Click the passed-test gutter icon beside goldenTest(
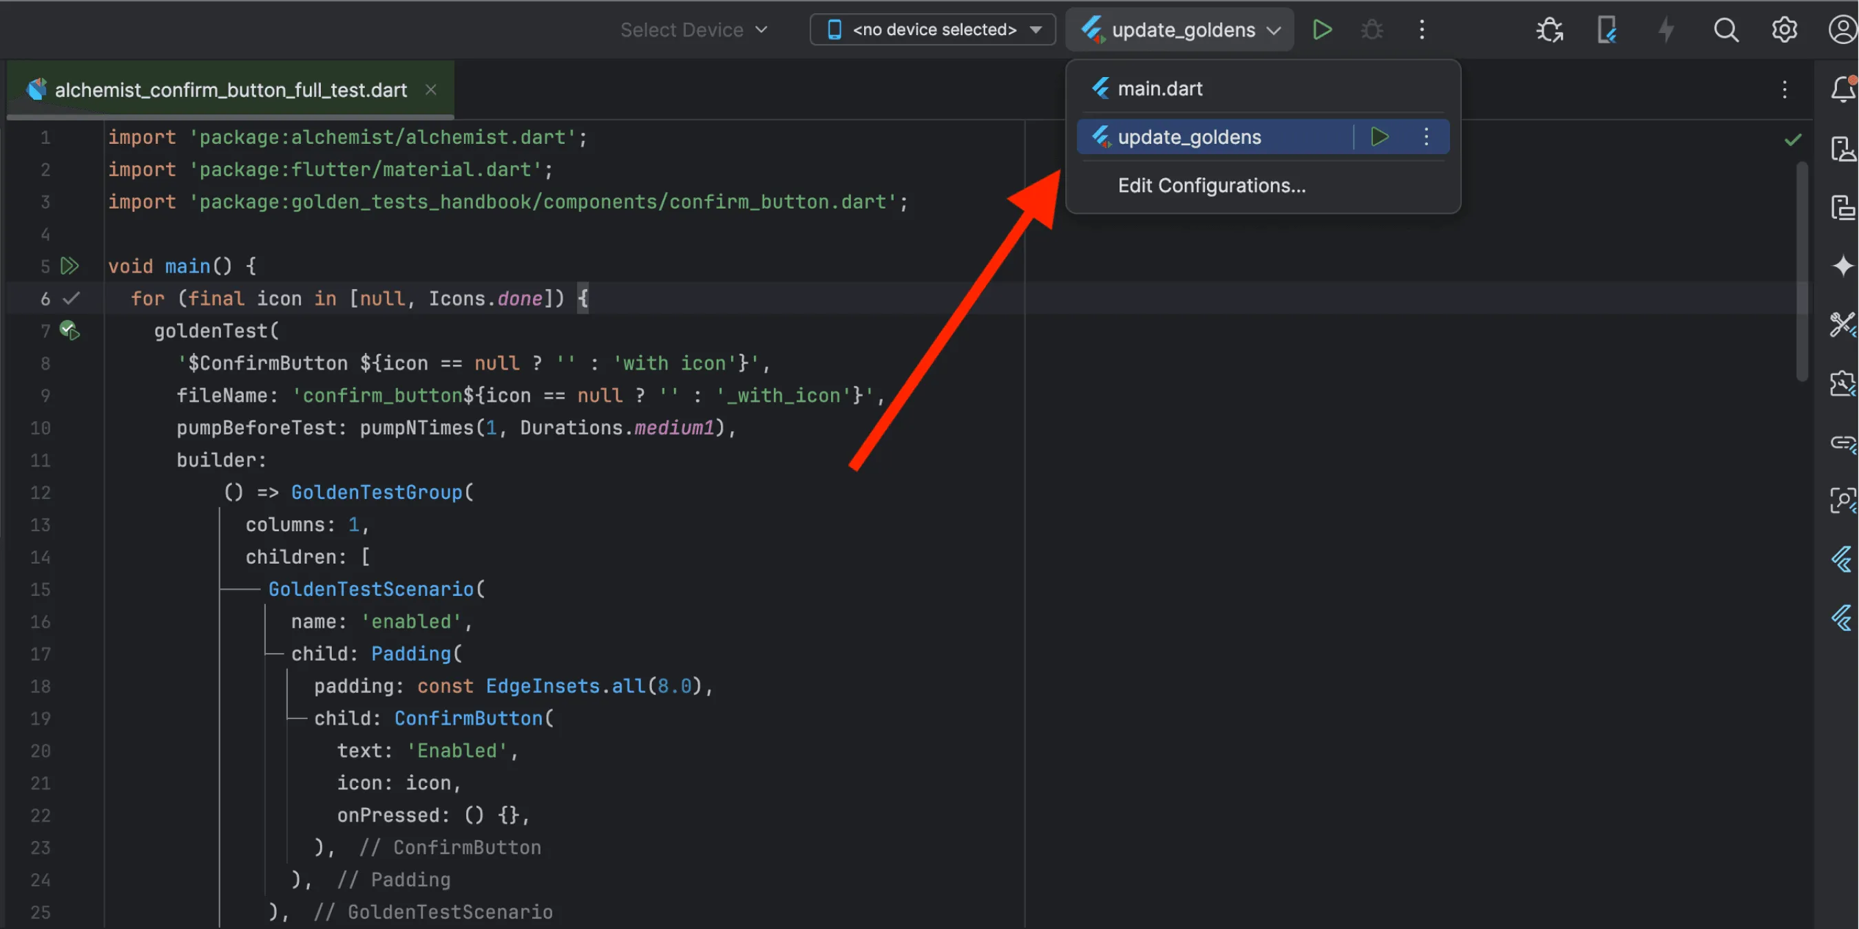1859x929 pixels. pyautogui.click(x=70, y=330)
